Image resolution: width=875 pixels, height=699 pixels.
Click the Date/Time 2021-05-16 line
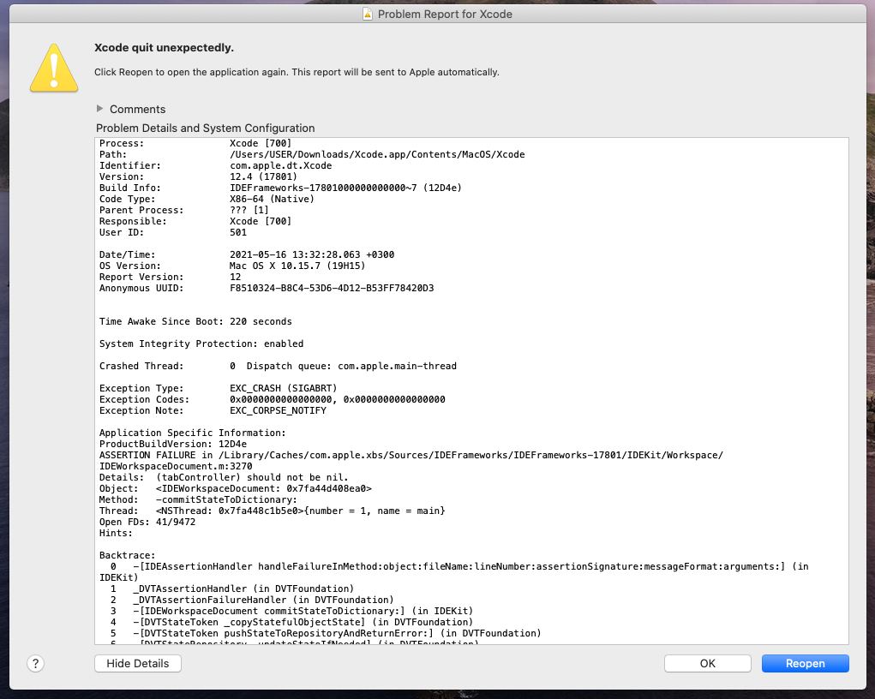[x=247, y=255]
